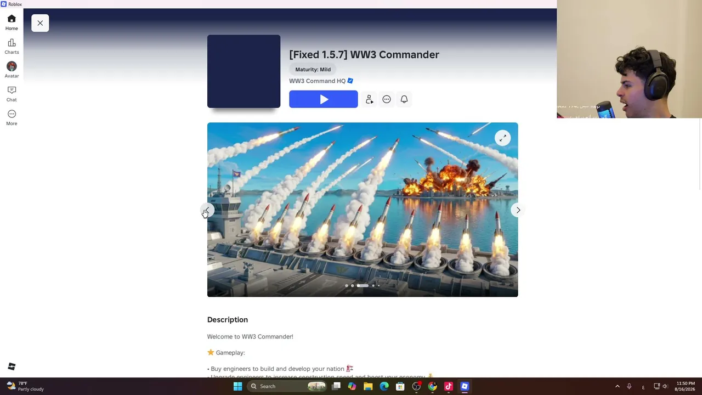The height and width of the screenshot is (395, 702).
Task: Click the game title WW3 Commander
Action: [364, 55]
